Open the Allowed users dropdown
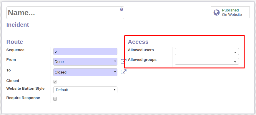The width and height of the screenshot is (256, 115). (207, 51)
